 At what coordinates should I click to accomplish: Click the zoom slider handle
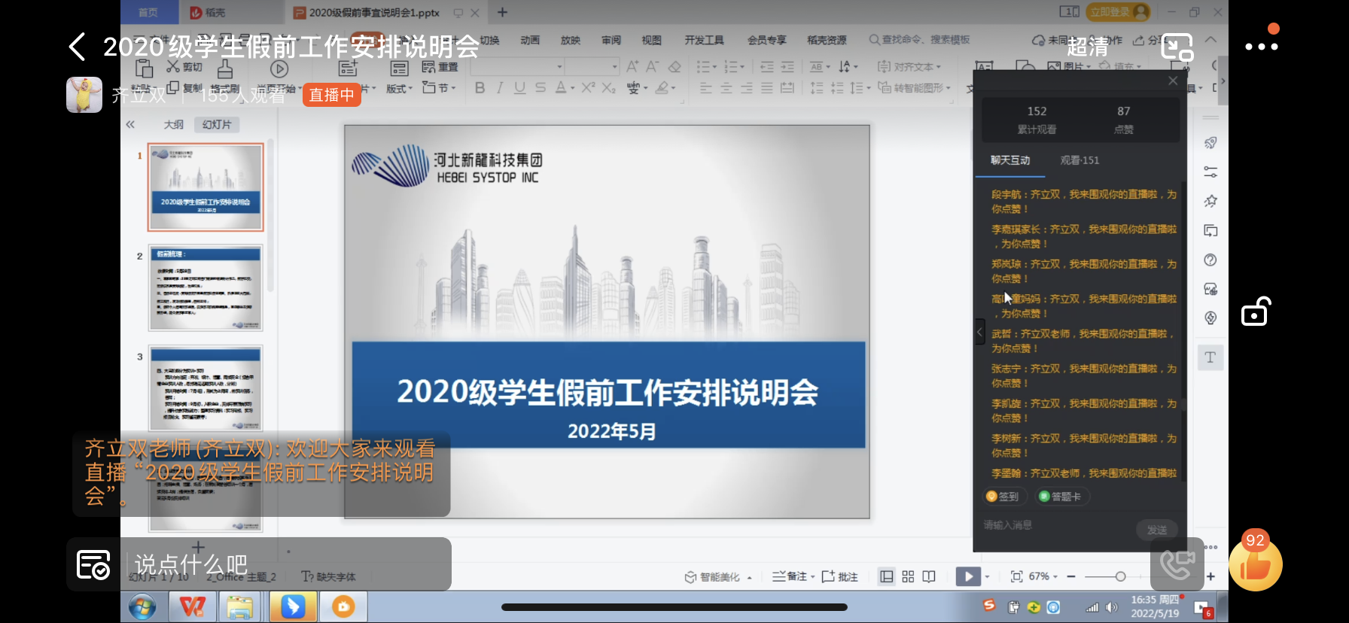click(x=1120, y=576)
